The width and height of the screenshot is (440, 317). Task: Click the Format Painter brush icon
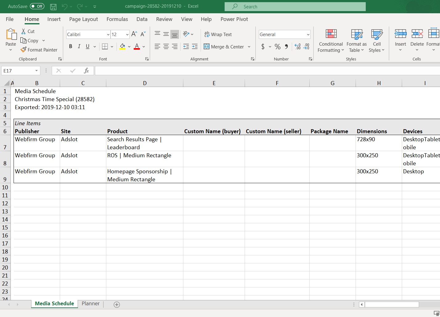click(x=23, y=50)
